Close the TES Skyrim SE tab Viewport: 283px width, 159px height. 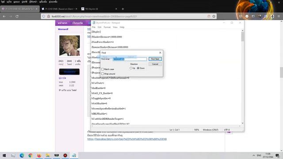(116, 9)
